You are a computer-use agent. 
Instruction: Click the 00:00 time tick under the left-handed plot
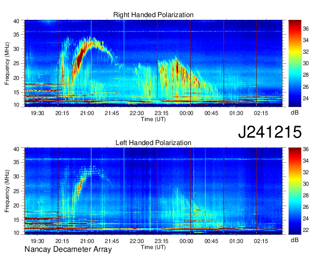point(187,241)
